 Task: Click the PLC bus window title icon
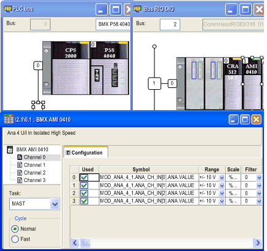pos(7,9)
